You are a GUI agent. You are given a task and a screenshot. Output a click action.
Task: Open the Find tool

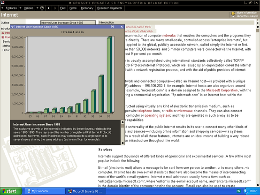(x=63, y=8)
